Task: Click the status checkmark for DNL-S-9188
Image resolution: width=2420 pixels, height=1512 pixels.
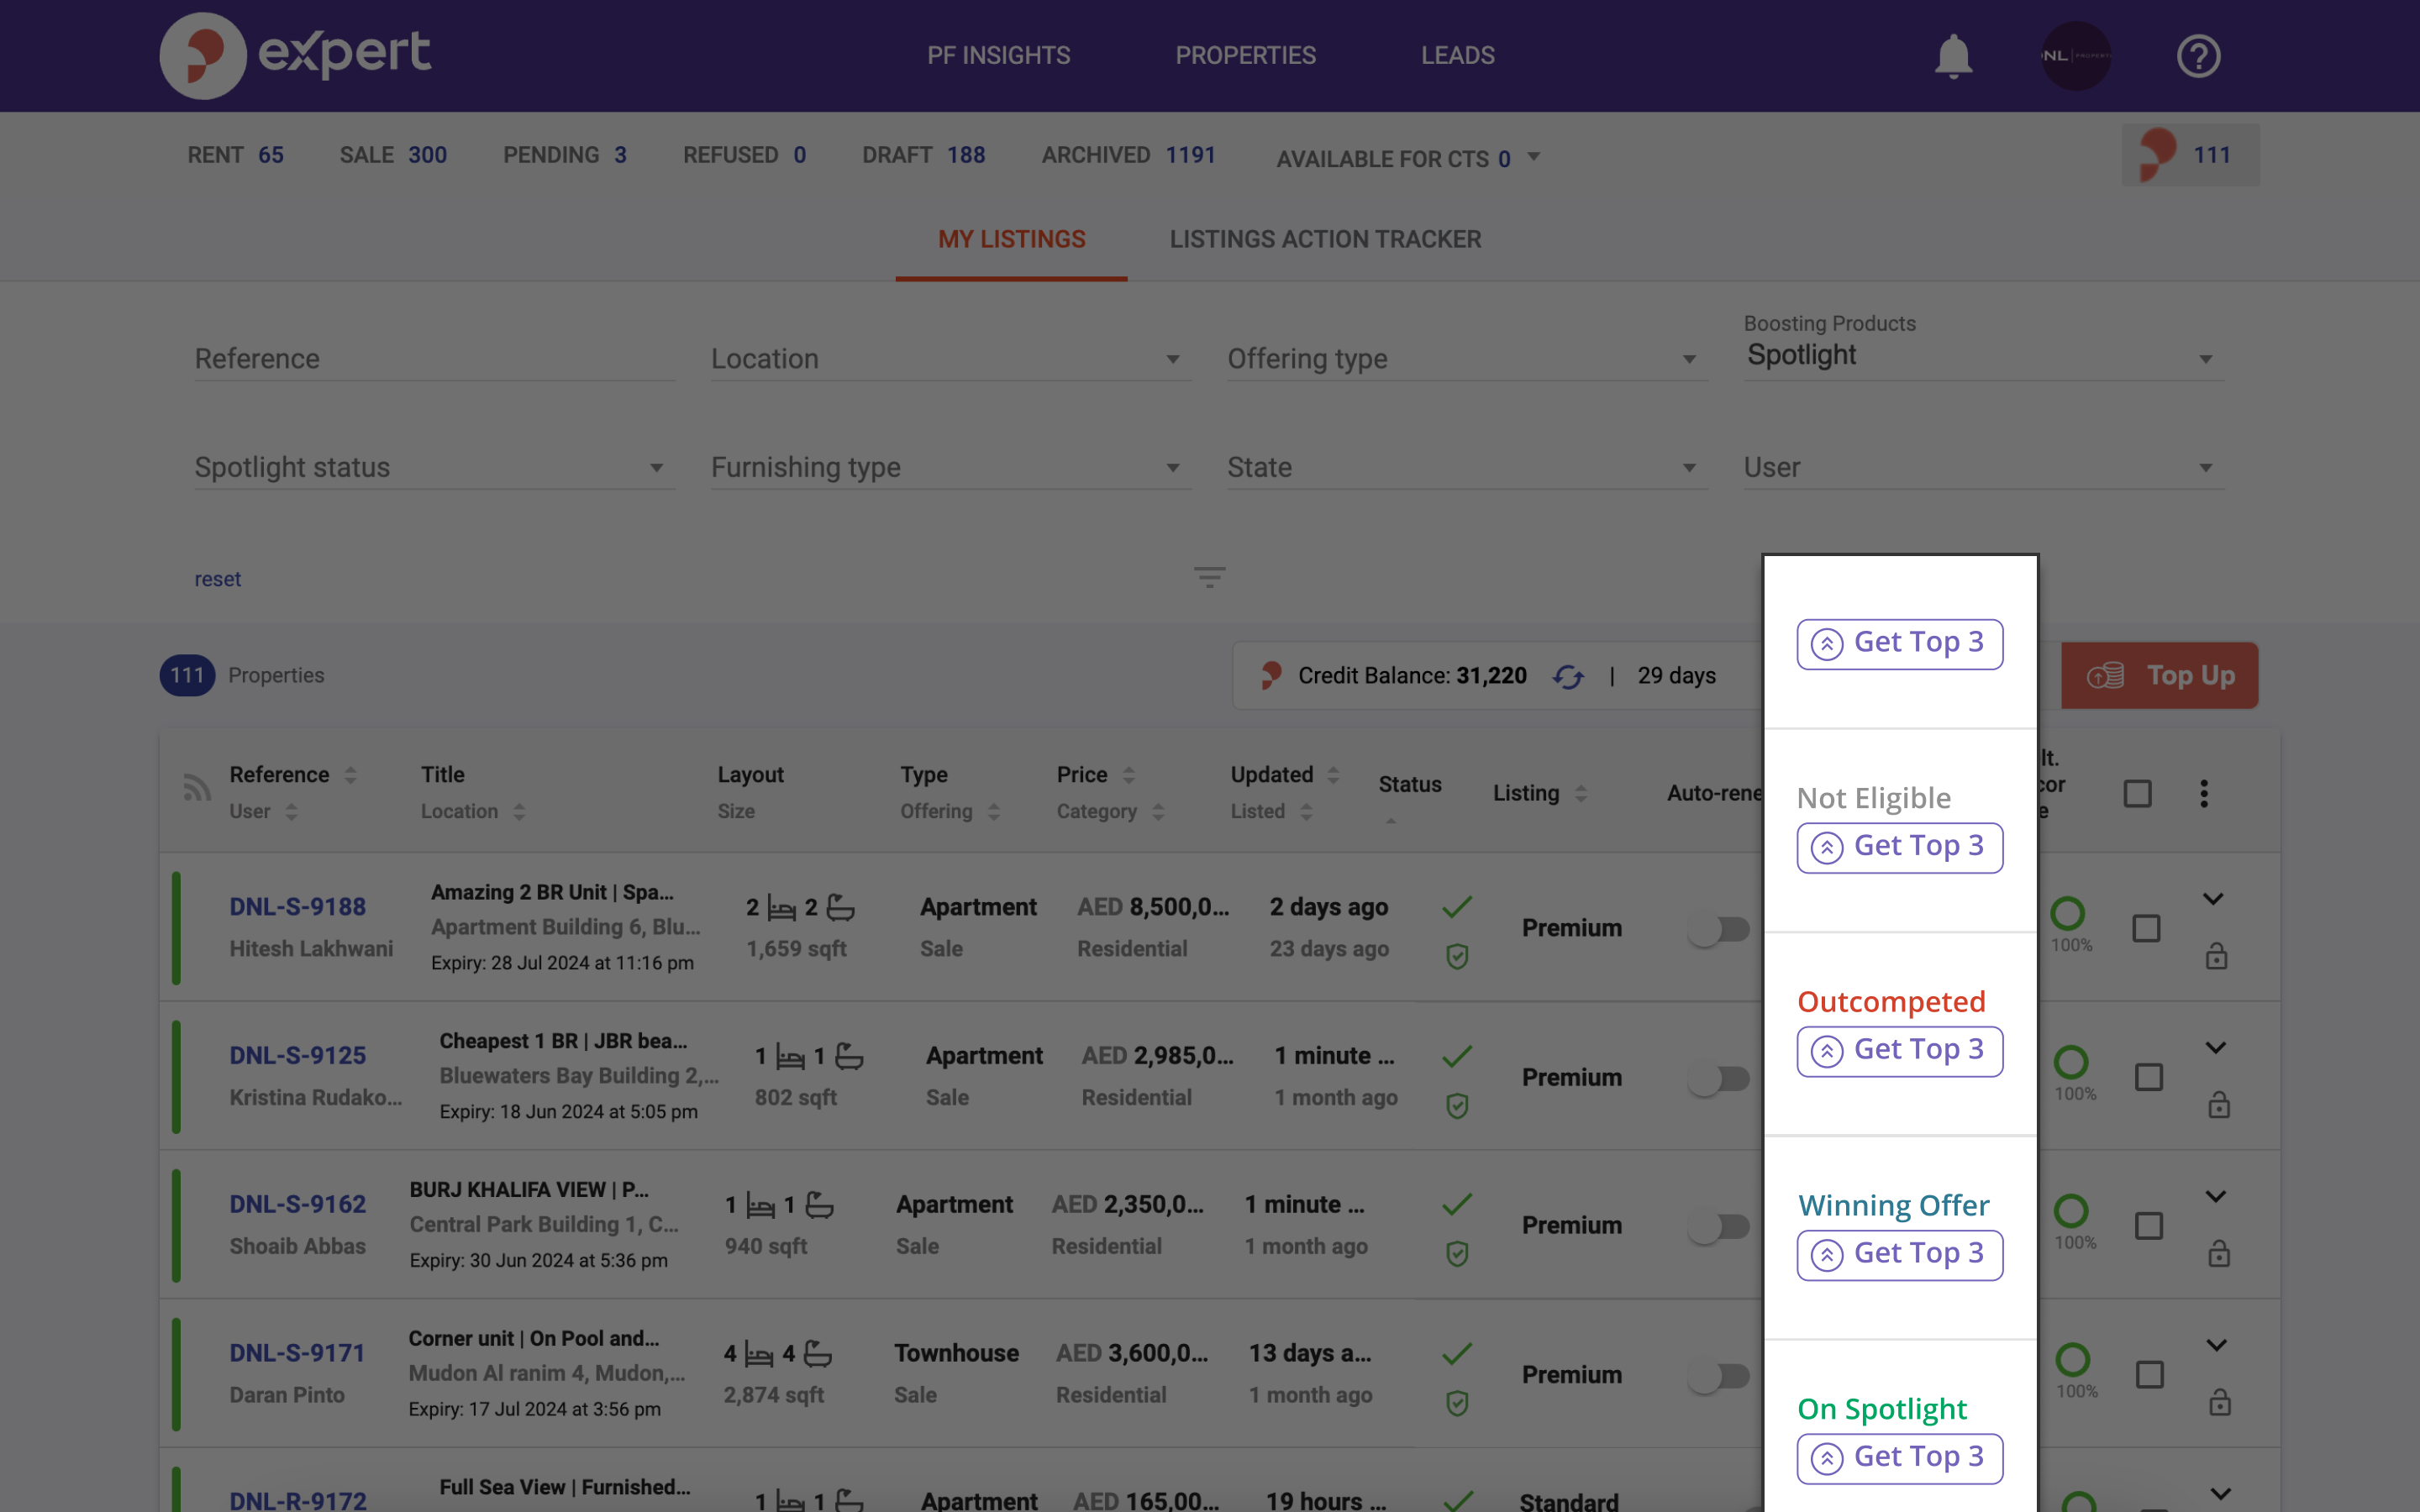Action: tap(1457, 907)
